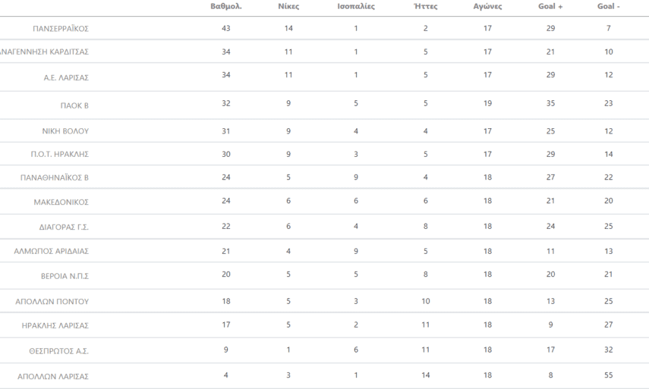The height and width of the screenshot is (389, 649).
Task: Click the Goal + column header
Action: [550, 7]
